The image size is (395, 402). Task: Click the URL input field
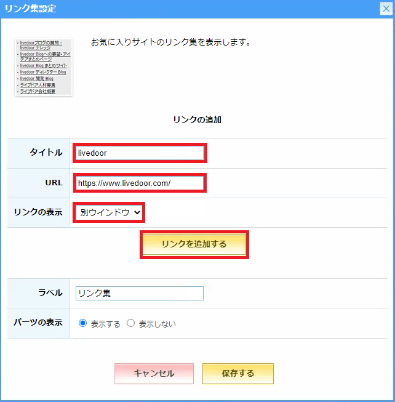tap(140, 183)
